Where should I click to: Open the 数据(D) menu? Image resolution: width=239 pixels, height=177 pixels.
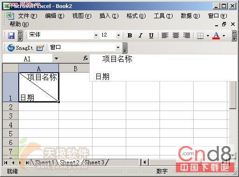190,16
